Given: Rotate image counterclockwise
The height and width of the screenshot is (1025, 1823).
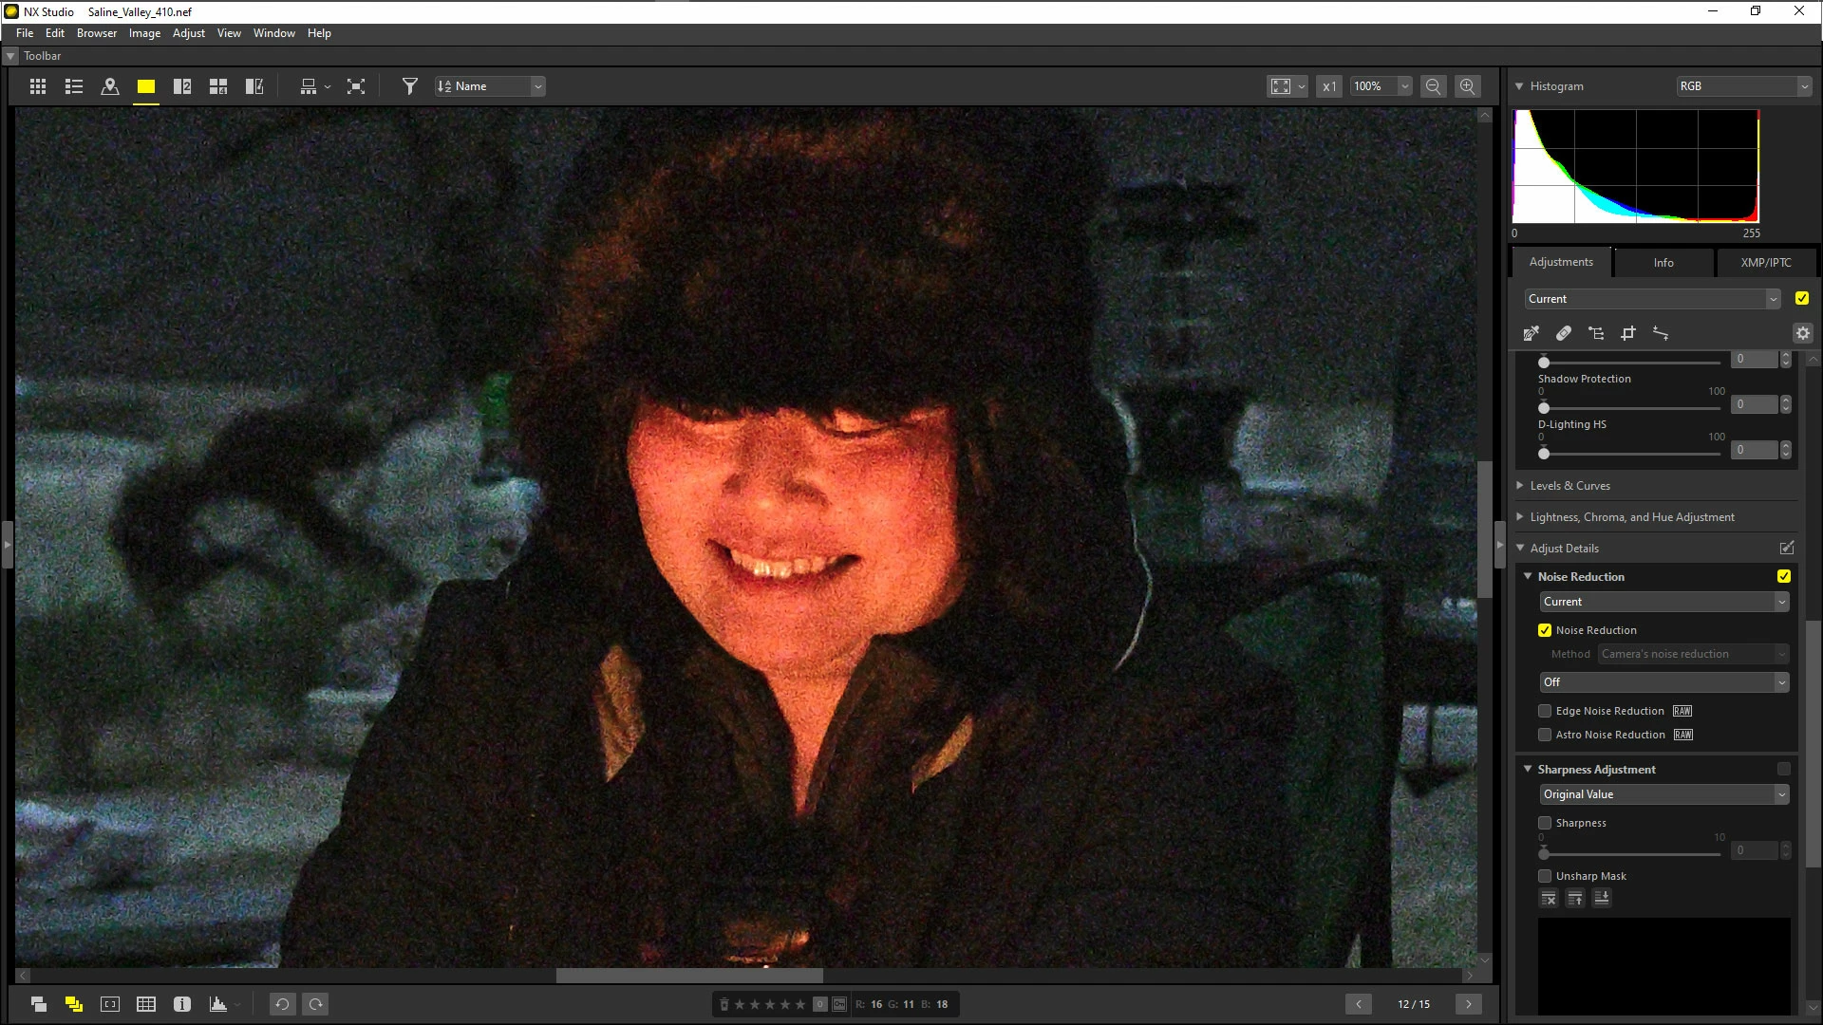Looking at the screenshot, I should click(282, 1004).
